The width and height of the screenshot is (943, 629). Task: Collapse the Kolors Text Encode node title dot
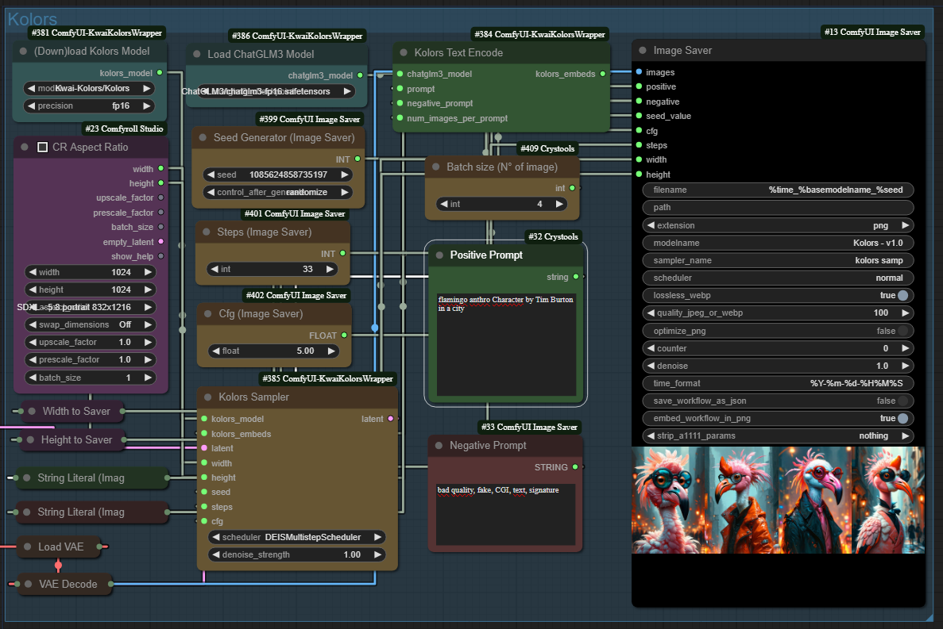(403, 53)
